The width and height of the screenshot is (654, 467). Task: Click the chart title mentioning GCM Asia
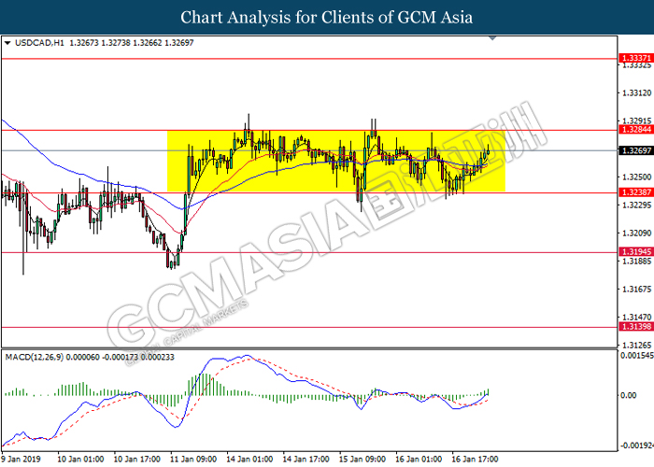(327, 17)
